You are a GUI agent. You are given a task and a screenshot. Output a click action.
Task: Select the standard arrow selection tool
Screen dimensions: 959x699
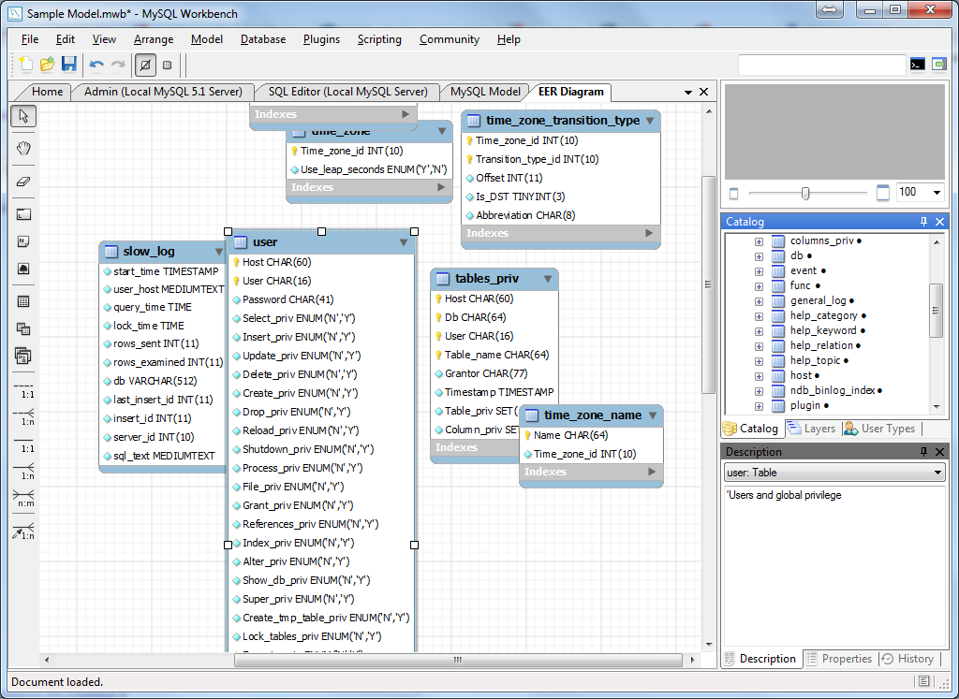click(22, 117)
